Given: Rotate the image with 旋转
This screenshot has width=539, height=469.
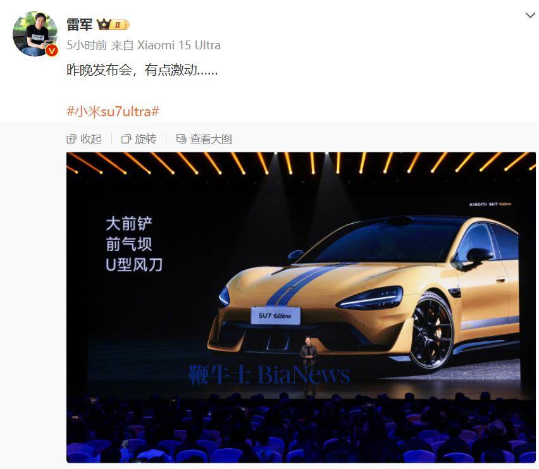Looking at the screenshot, I should [139, 139].
